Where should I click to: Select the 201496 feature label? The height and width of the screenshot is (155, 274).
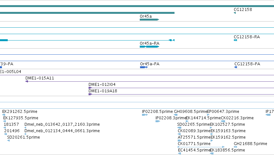[12, 131]
